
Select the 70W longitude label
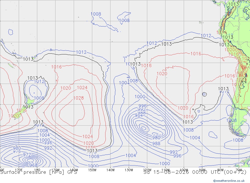[x=239, y=170]
